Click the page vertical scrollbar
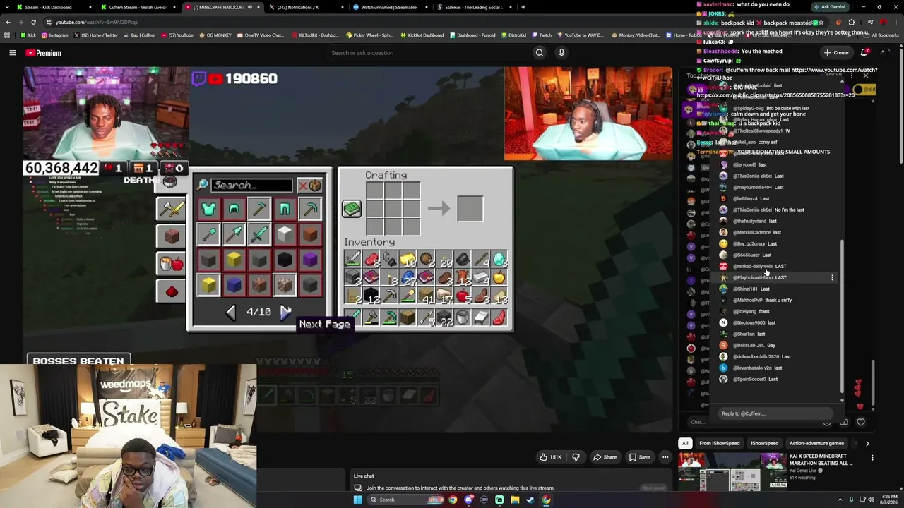This screenshot has height=508, width=904. pyautogui.click(x=901, y=106)
